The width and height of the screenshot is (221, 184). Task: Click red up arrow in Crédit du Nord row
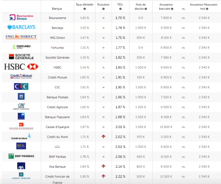click(x=103, y=136)
